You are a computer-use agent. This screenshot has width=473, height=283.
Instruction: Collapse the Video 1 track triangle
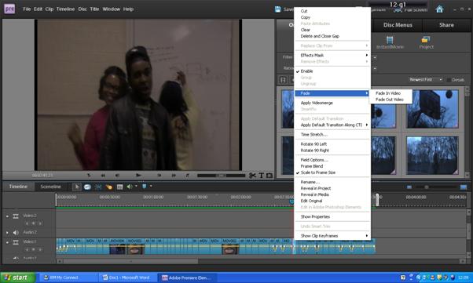7,242
